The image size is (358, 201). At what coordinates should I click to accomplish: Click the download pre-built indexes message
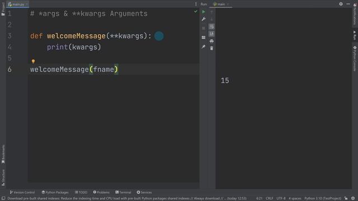(x=127, y=199)
